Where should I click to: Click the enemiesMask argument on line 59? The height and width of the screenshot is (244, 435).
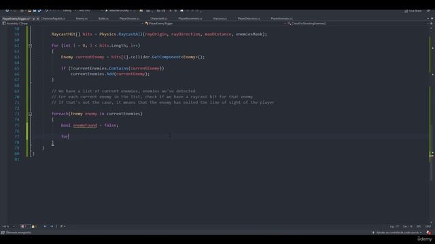(x=249, y=35)
